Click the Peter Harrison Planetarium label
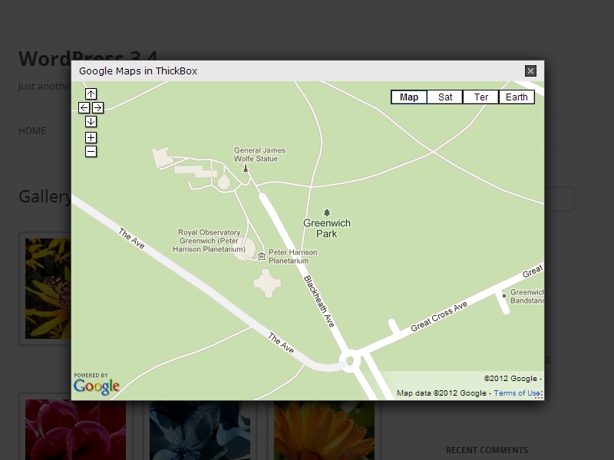Viewport: 614px width, 460px height. point(292,257)
